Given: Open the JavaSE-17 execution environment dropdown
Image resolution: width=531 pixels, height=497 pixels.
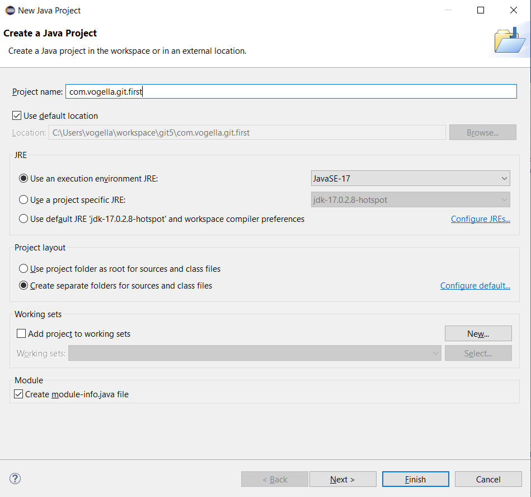Looking at the screenshot, I should coord(504,178).
